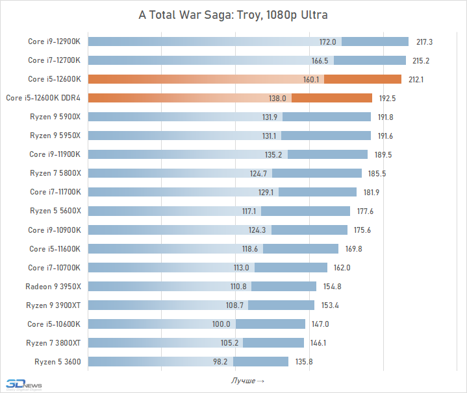Click the 217.3 value next to the top bar
Screen dimensions: 467x393
click(425, 42)
